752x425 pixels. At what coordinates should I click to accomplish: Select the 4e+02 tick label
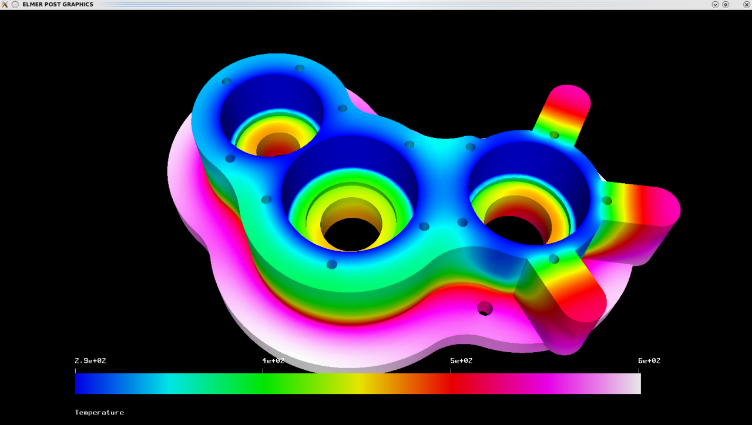pos(273,360)
